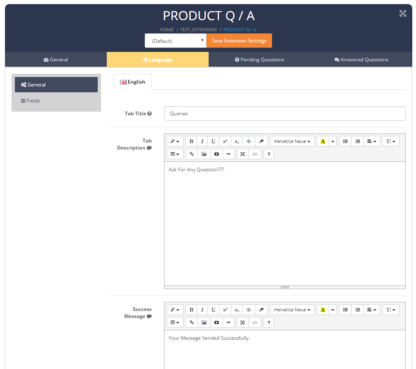
Task: Apply strikethrough in Tab Description editor
Action: point(249,141)
